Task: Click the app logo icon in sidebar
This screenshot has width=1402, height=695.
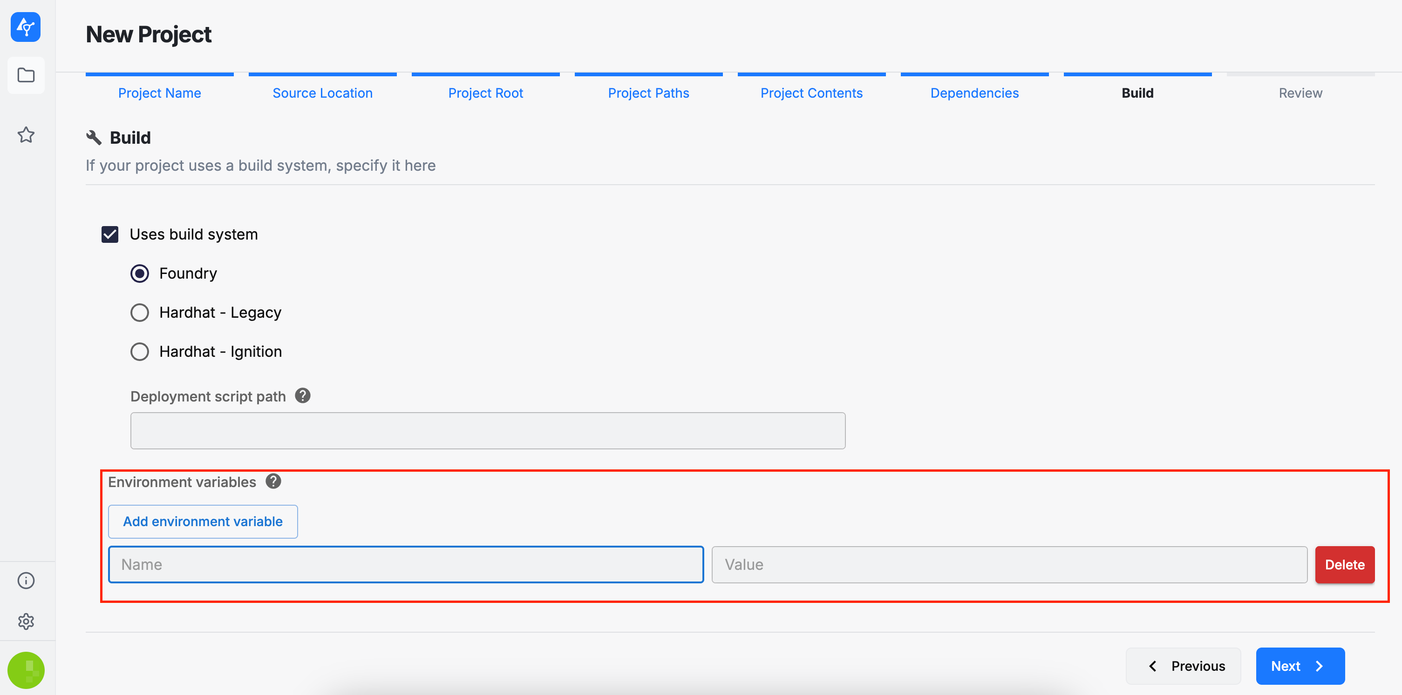Action: tap(26, 27)
